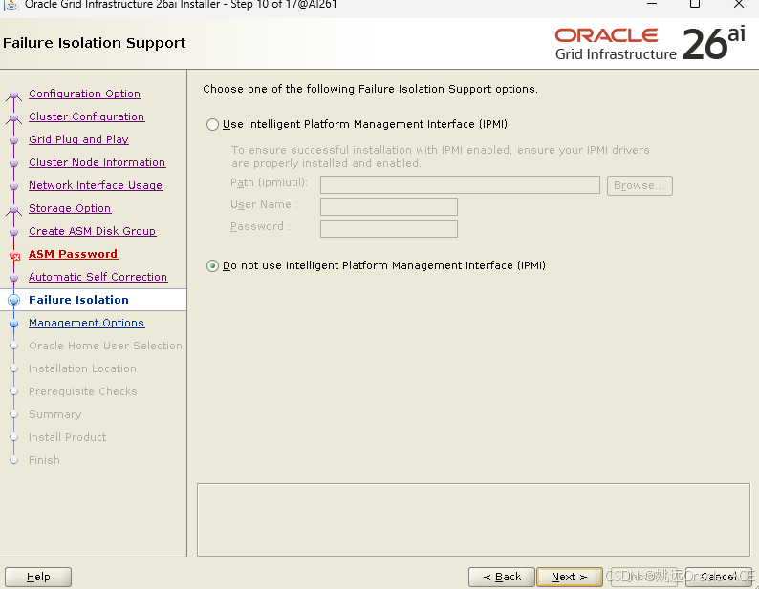Click the empty message area at the bottom
Screen dimensions: 759x589
click(473, 520)
